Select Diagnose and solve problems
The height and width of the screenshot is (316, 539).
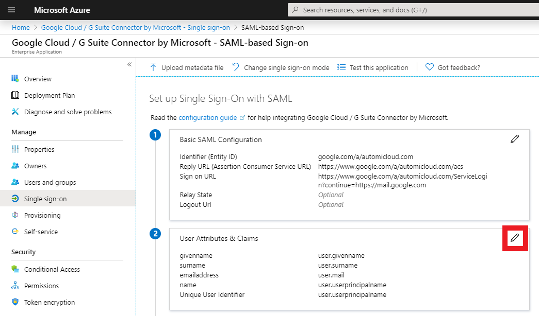point(68,112)
